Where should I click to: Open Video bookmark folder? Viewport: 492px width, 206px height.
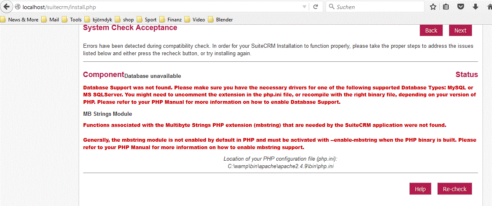(195, 19)
